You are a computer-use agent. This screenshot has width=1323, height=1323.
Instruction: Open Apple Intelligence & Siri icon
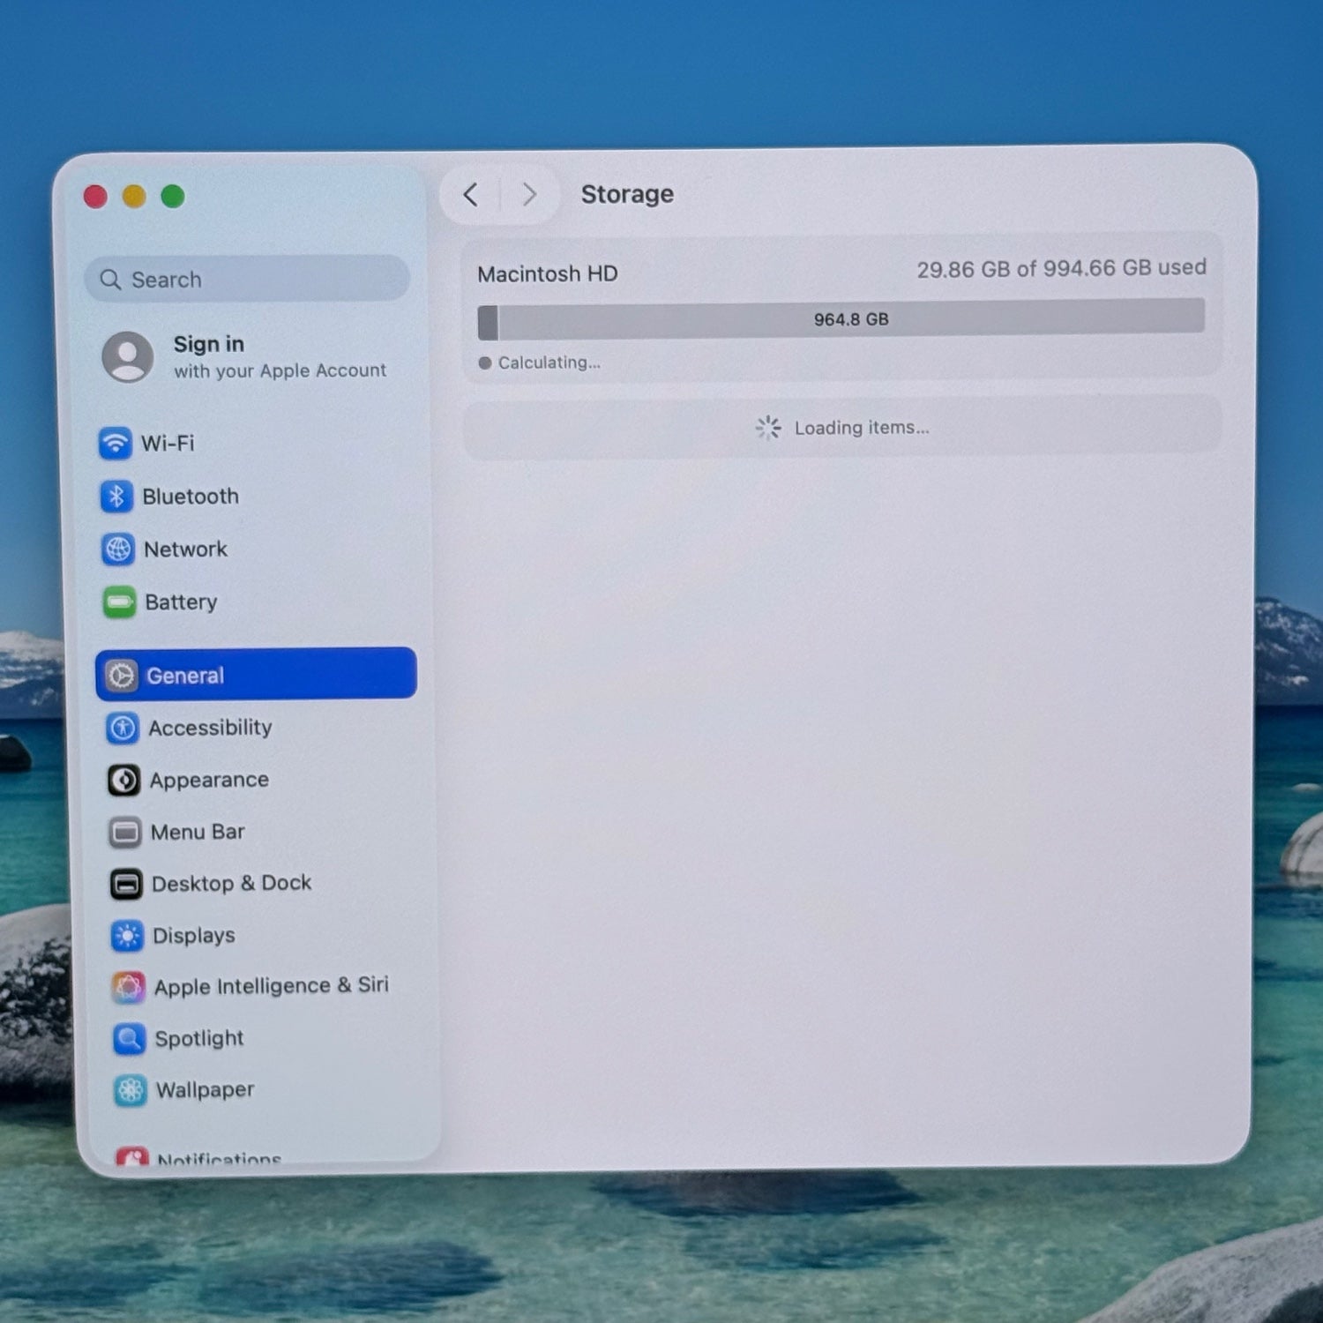(x=129, y=988)
